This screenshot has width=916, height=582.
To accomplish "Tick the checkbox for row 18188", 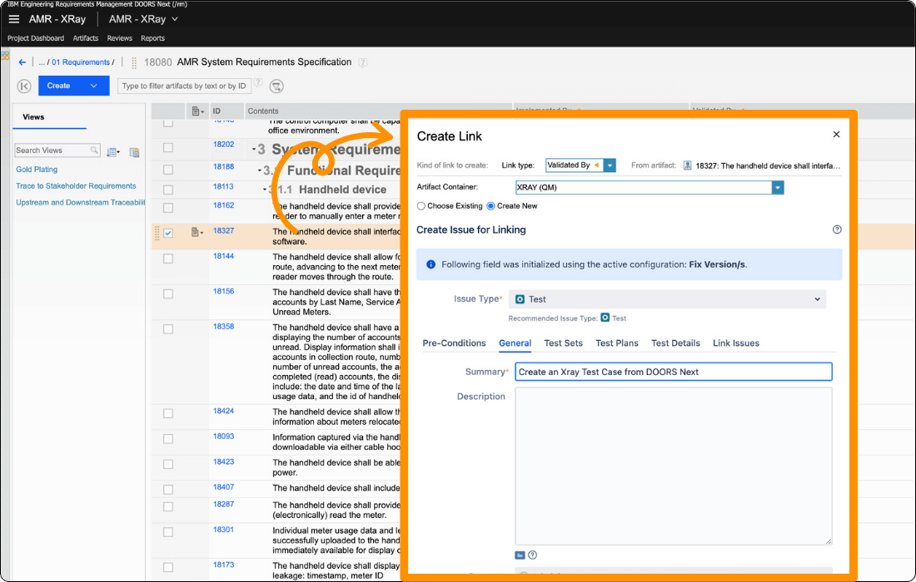I will [168, 170].
